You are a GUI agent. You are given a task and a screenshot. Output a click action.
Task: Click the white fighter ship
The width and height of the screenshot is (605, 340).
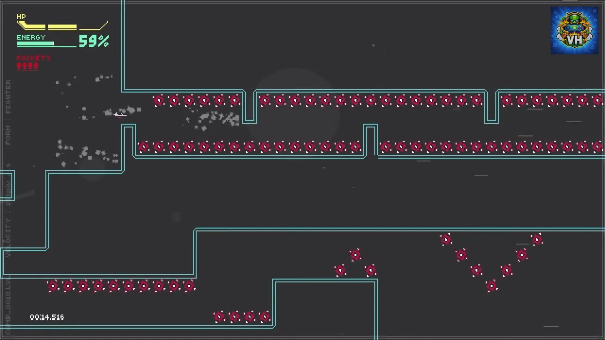(120, 114)
